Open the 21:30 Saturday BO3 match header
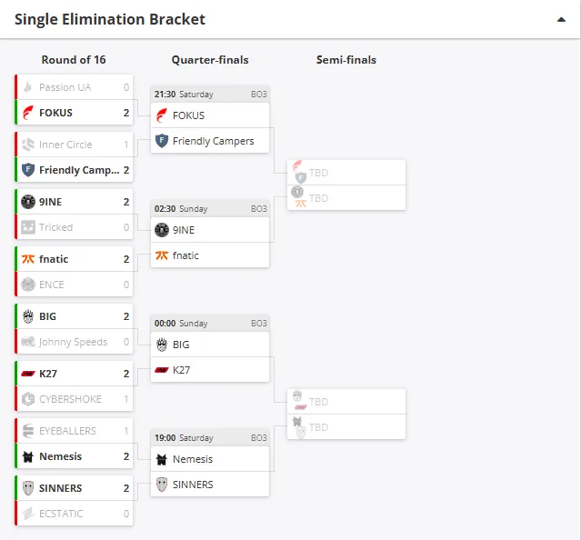Image resolution: width=581 pixels, height=540 pixels. (210, 94)
